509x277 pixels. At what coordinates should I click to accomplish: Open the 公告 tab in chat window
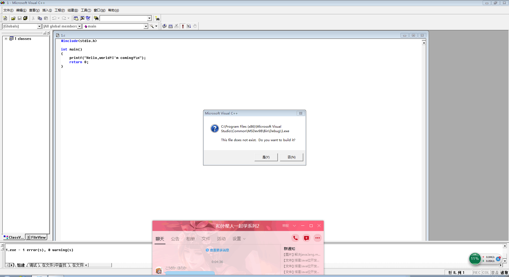click(x=175, y=239)
